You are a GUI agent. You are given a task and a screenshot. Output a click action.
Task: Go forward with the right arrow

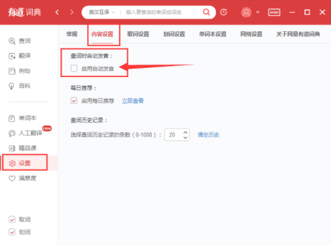coord(72,12)
